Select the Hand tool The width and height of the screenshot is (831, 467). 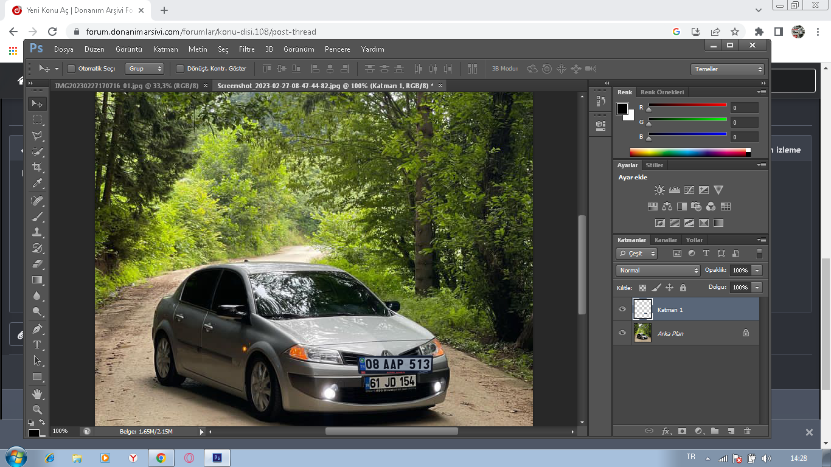click(37, 394)
